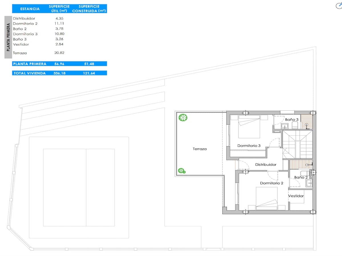Click the bed in Dormitorio 2

267,198
